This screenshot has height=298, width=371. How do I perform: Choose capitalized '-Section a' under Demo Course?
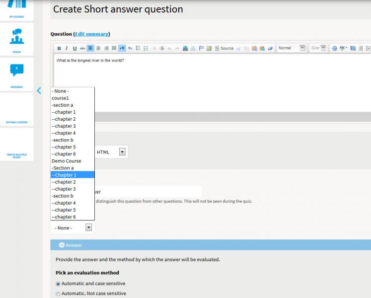[73, 168]
